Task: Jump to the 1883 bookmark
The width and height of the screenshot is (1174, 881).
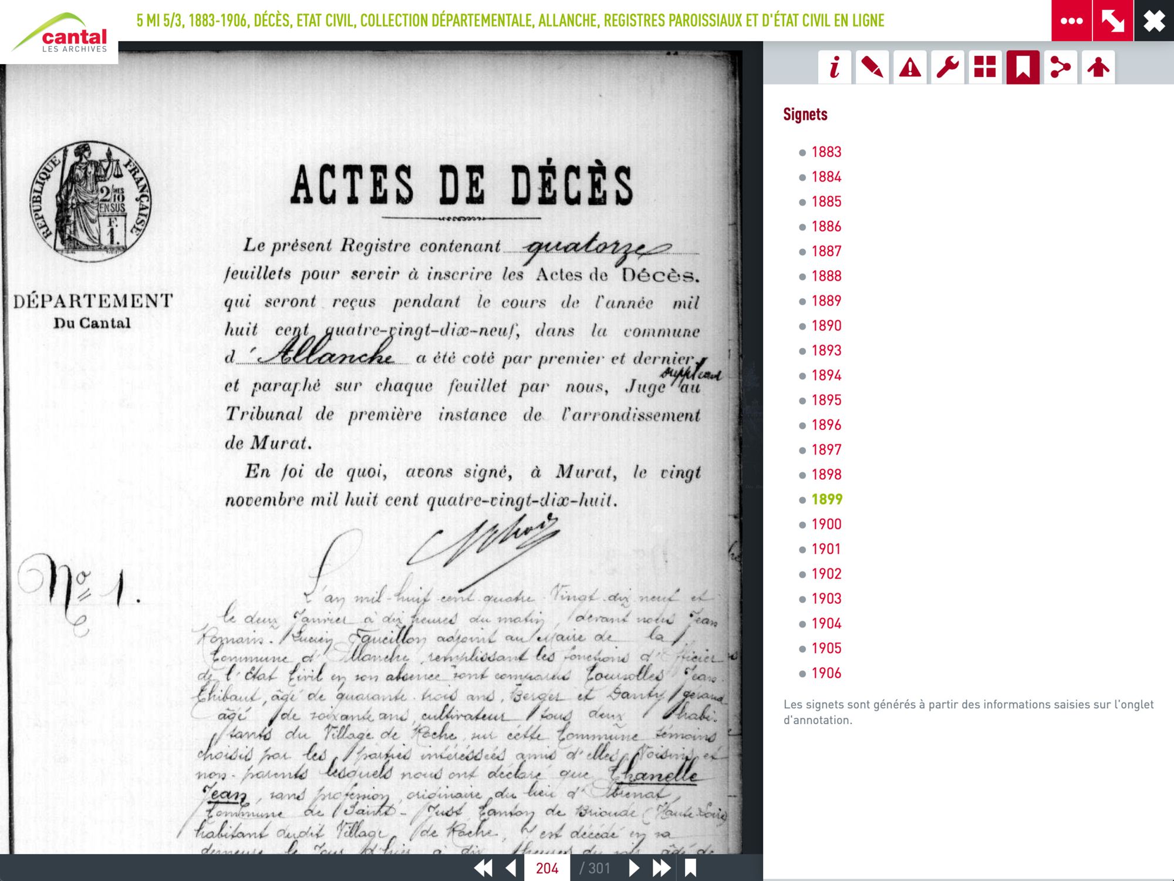Action: (x=826, y=152)
